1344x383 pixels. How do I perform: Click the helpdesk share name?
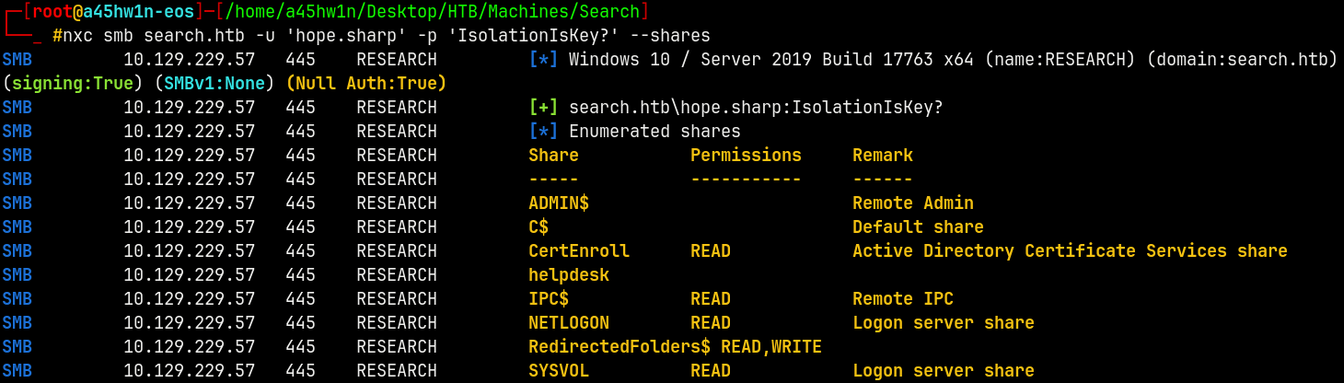[x=569, y=275]
